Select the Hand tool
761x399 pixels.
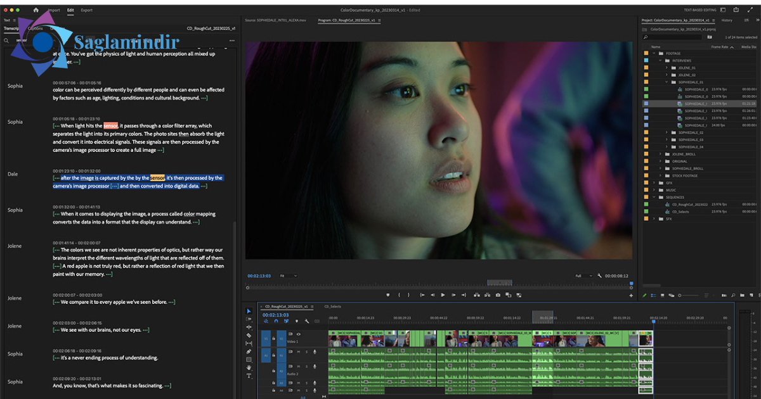pyautogui.click(x=249, y=367)
